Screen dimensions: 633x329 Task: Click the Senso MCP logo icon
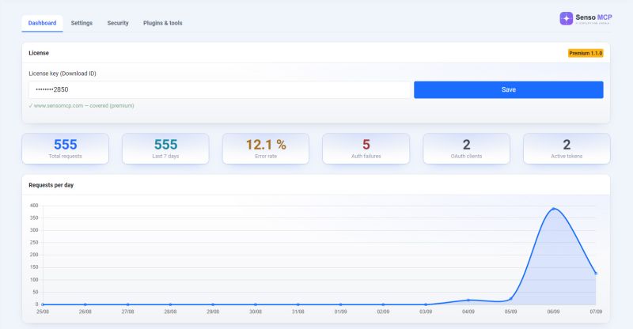566,18
